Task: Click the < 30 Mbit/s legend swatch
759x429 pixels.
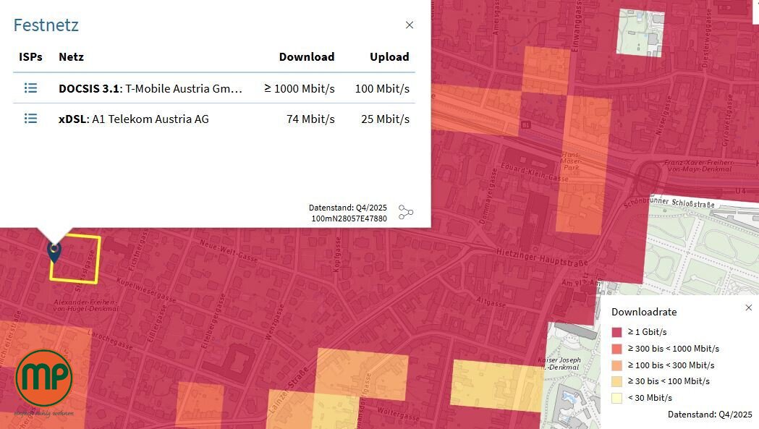Action: pos(616,398)
